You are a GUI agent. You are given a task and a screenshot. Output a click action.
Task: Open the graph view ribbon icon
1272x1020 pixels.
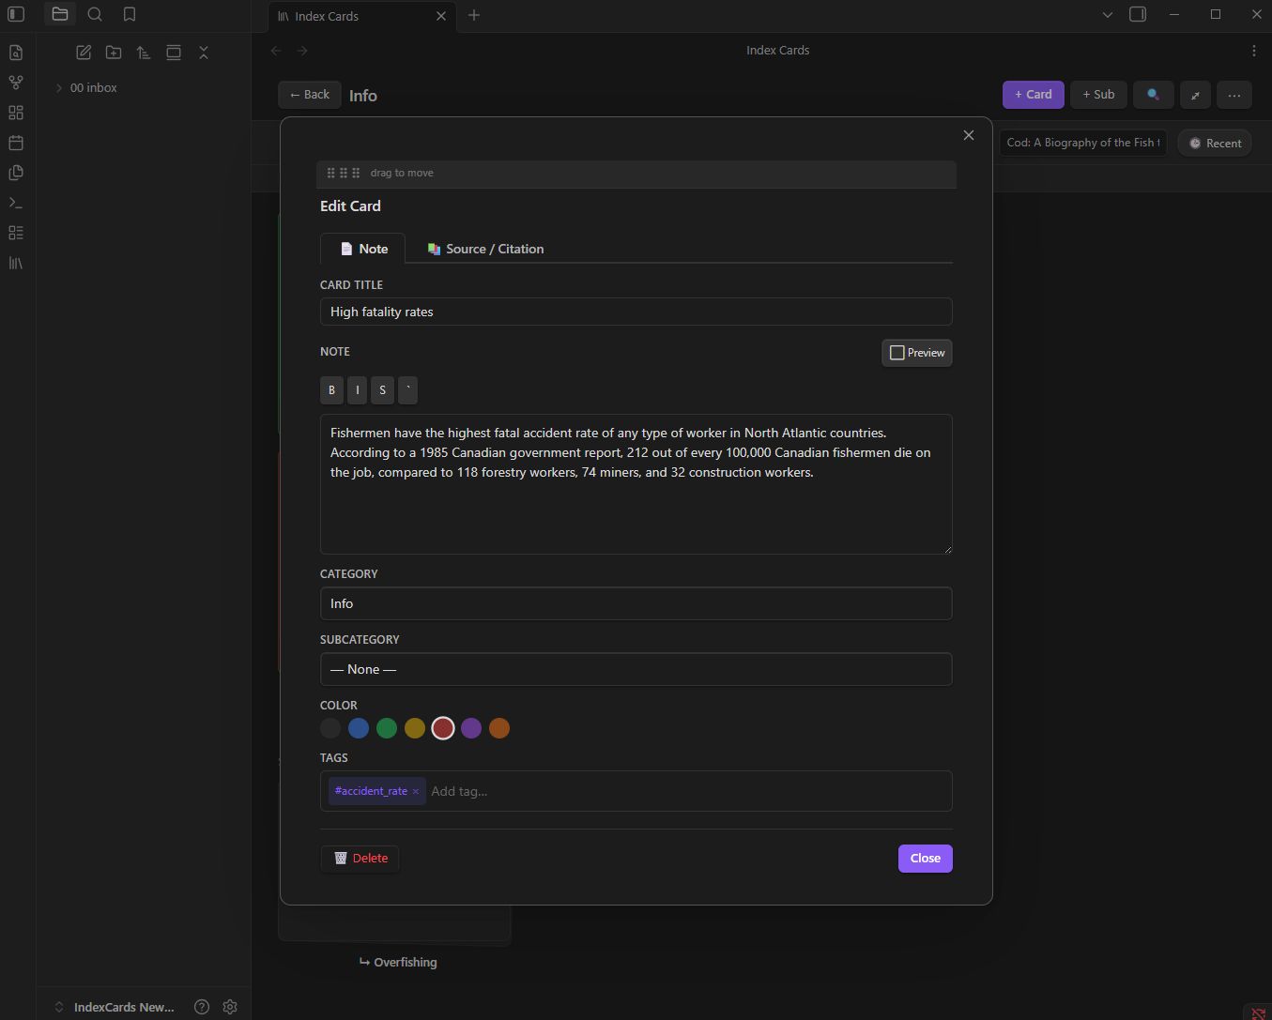click(16, 83)
